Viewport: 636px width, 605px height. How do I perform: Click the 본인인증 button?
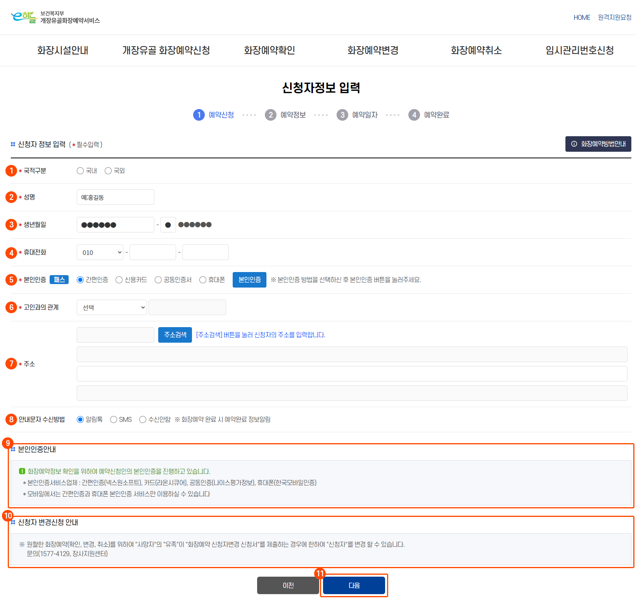[249, 280]
